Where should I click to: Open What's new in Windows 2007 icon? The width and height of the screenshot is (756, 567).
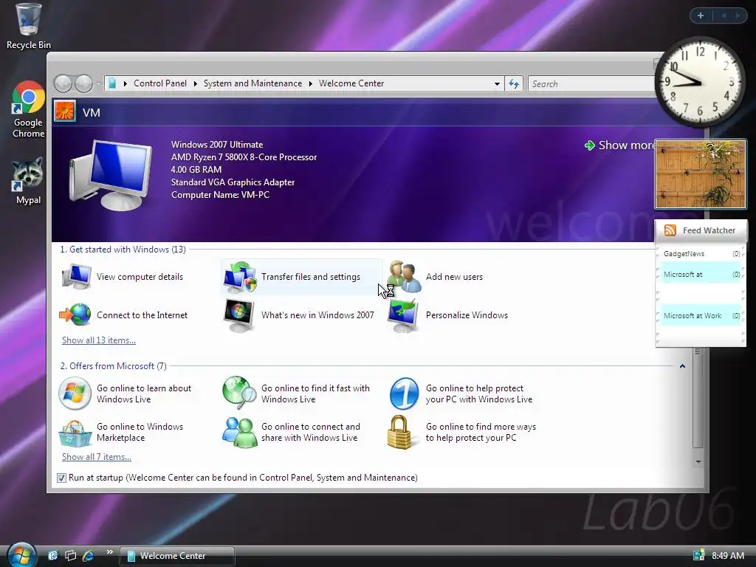[239, 315]
